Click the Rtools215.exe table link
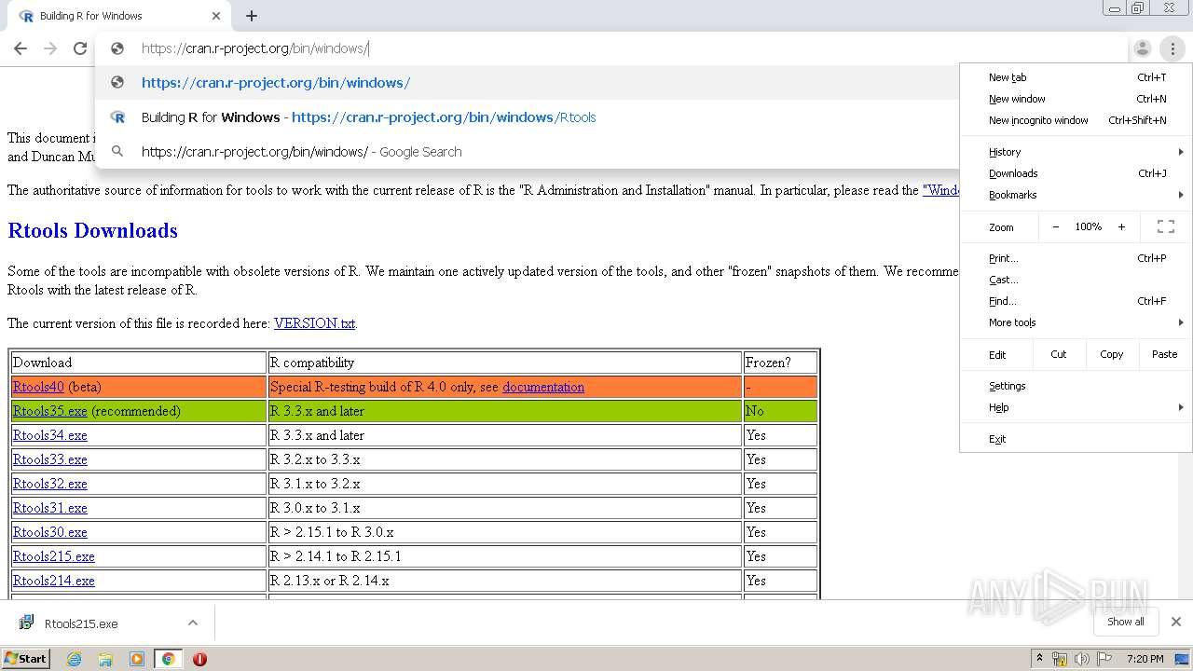 [54, 556]
